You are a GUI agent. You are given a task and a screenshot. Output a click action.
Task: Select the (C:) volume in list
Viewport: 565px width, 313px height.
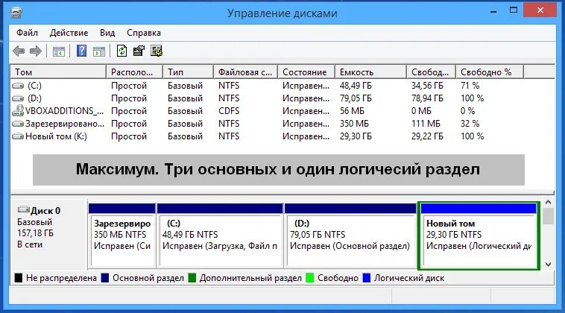click(34, 86)
